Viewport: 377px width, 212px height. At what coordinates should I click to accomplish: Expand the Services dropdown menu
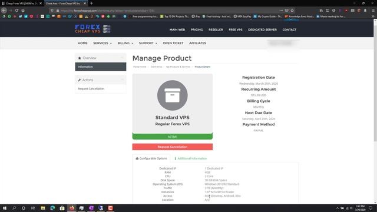click(x=102, y=43)
